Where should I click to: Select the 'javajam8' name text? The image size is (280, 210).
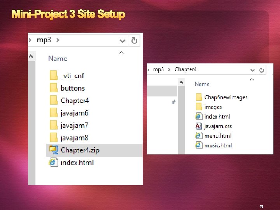pyautogui.click(x=74, y=138)
